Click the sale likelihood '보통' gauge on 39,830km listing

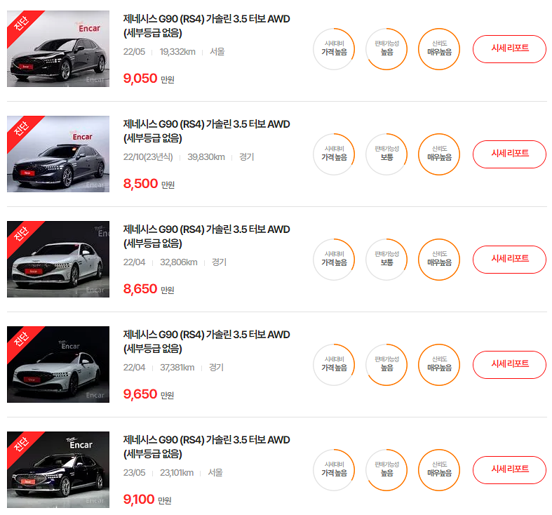[x=386, y=154]
